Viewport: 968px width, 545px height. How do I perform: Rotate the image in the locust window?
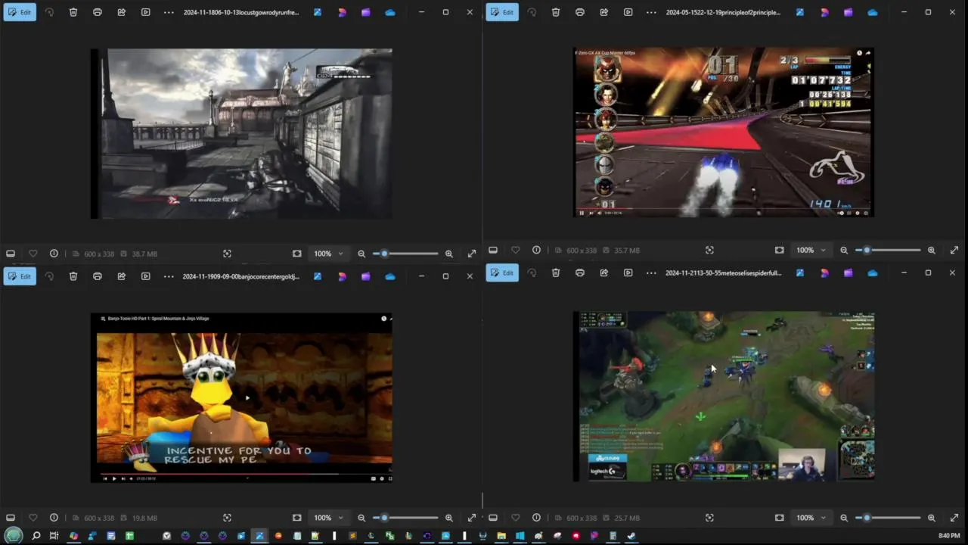click(x=49, y=12)
